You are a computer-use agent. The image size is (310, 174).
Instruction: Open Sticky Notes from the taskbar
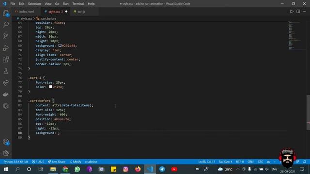click(x=113, y=169)
